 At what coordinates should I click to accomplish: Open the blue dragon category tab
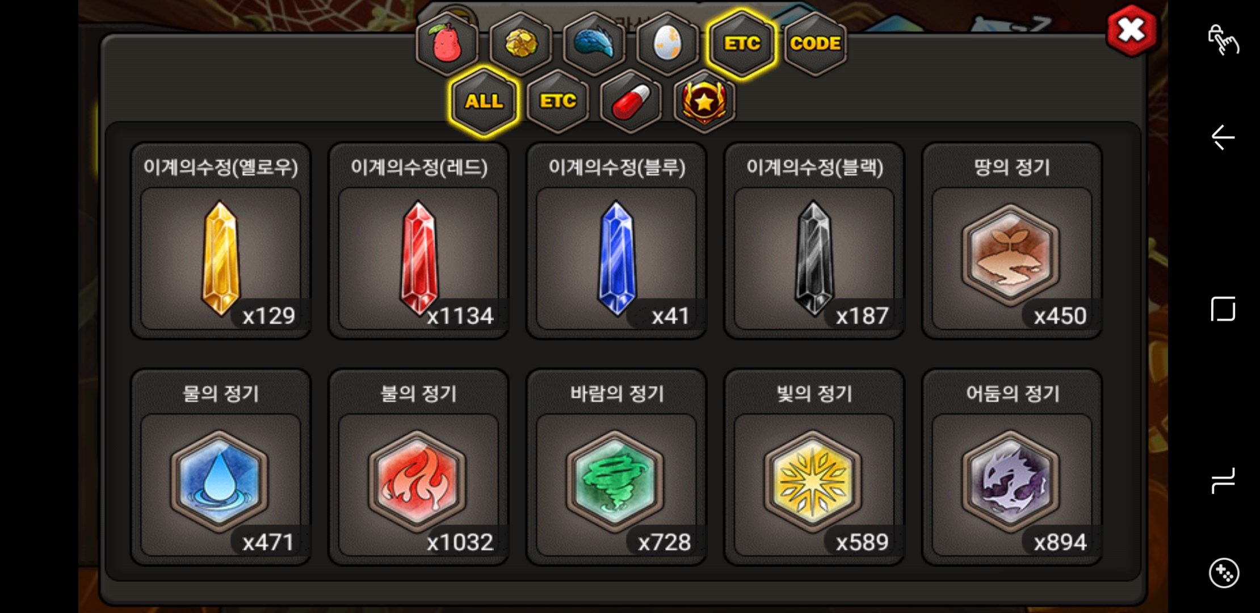594,44
